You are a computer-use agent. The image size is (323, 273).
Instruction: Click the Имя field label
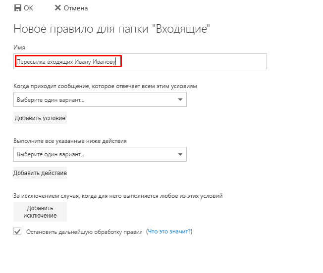coord(19,47)
